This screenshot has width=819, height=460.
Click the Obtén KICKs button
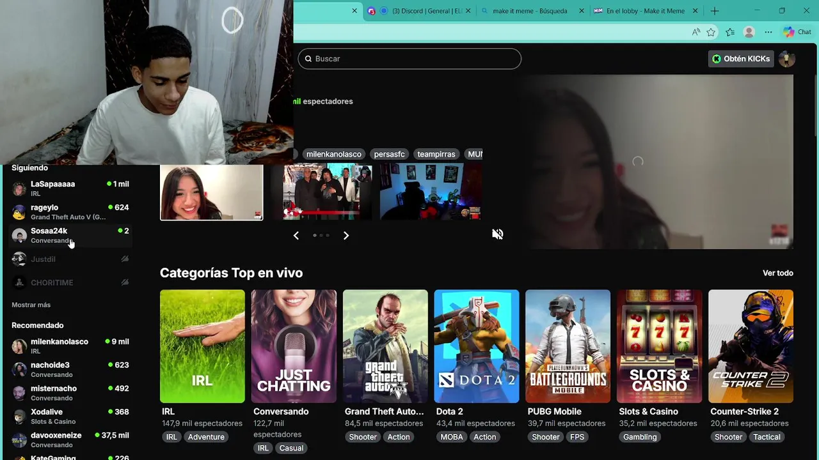pos(741,59)
